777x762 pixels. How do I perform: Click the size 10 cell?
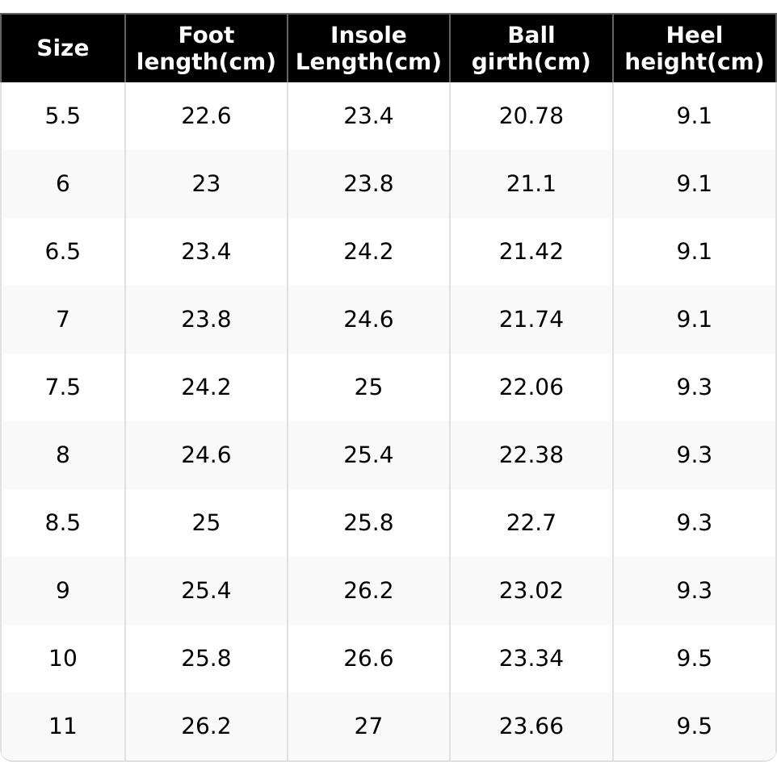[x=62, y=659]
